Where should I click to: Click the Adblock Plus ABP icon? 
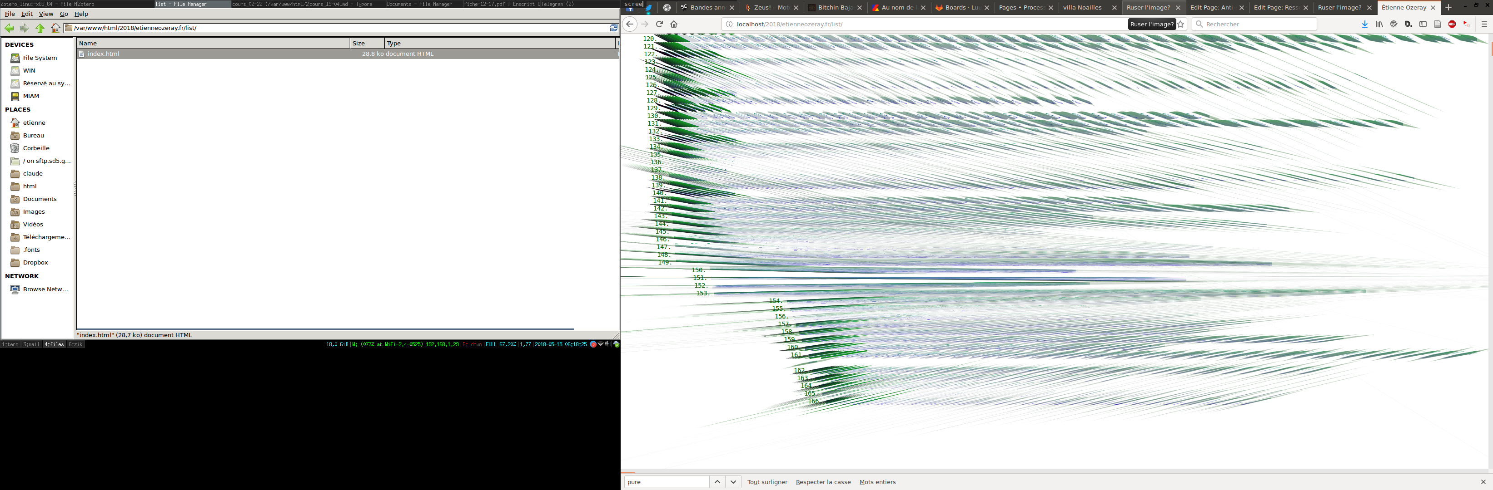(x=1452, y=24)
